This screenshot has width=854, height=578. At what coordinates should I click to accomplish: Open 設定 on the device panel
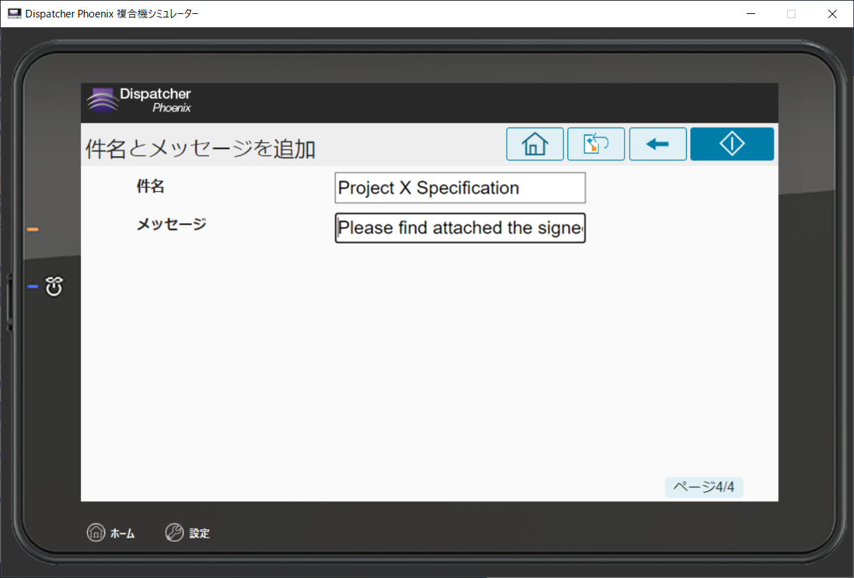188,533
